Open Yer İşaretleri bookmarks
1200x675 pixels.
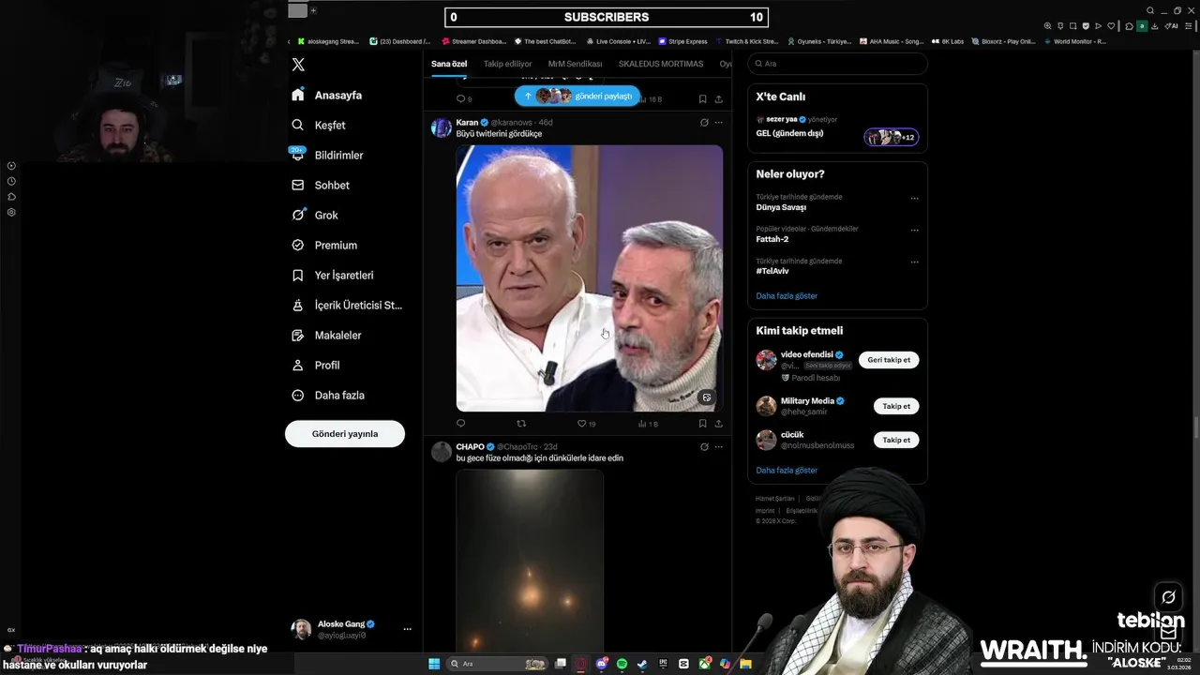pyautogui.click(x=333, y=275)
